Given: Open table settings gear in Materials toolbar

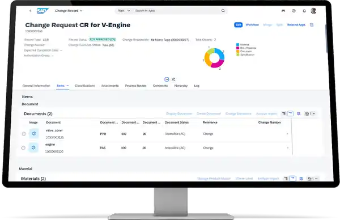Looking at the screenshot, I should [x=301, y=179].
